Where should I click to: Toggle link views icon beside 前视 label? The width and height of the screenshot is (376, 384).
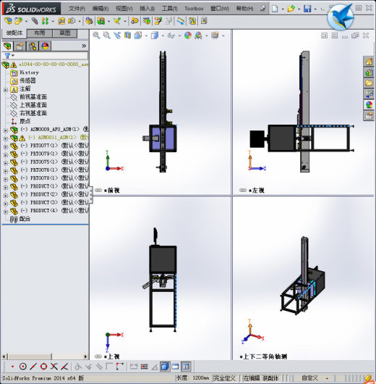(x=98, y=190)
